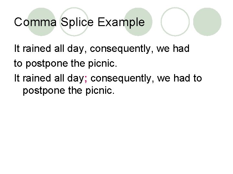Image resolution: width=233 pixels, height=174 pixels.
Task: Select the outlined circle behind the word "Splice"
Action: tap(74, 22)
